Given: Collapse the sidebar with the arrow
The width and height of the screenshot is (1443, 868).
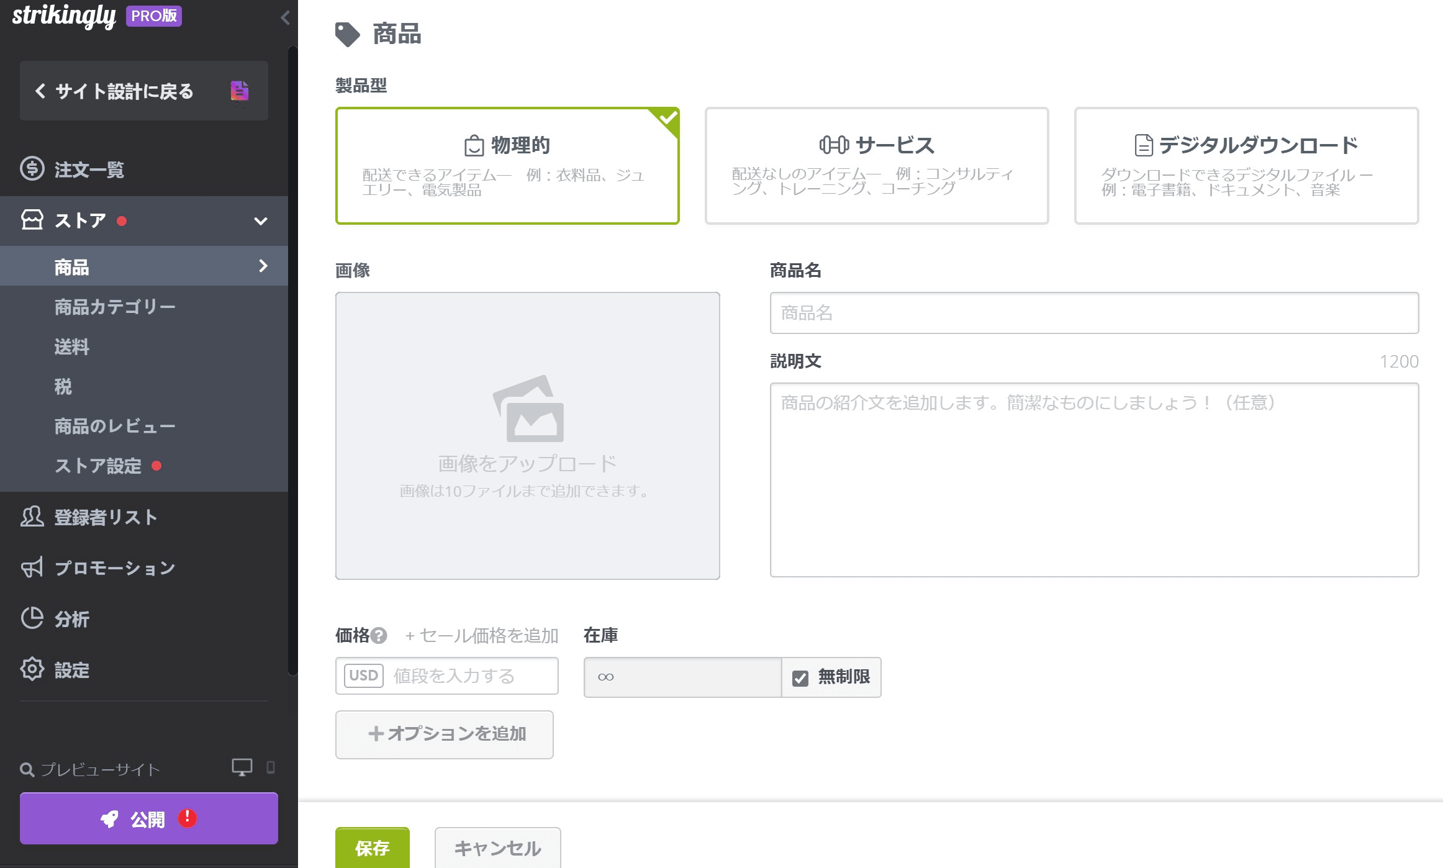Looking at the screenshot, I should click(x=285, y=18).
